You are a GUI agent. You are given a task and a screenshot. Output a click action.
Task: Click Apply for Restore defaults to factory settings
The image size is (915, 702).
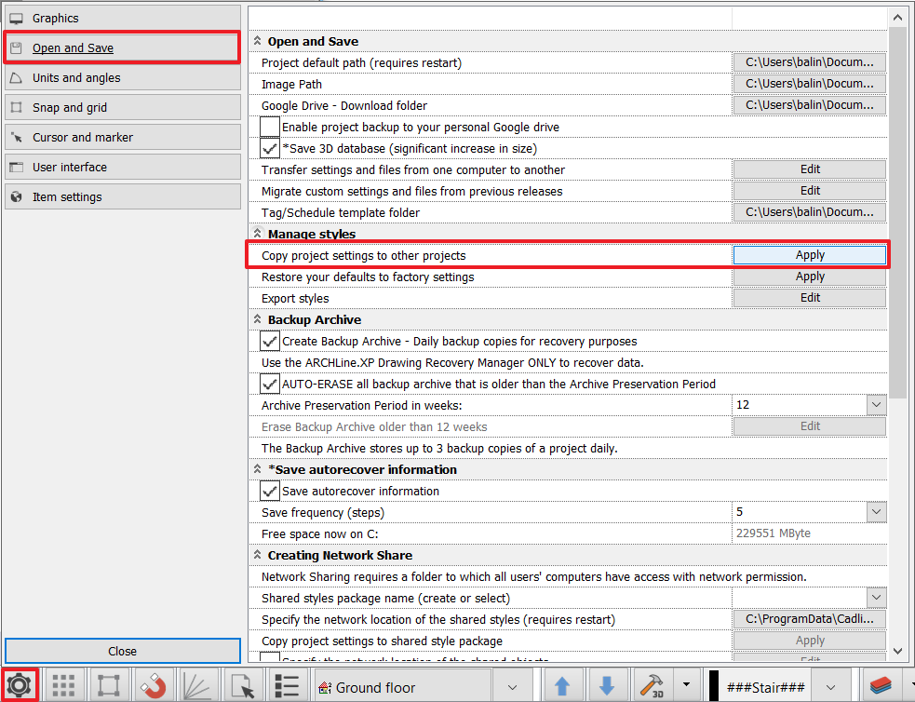click(810, 277)
